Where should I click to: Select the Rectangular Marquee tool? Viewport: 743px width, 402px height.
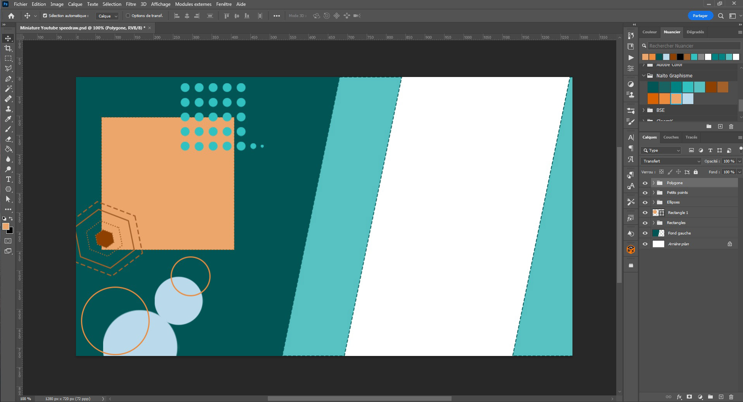click(8, 58)
